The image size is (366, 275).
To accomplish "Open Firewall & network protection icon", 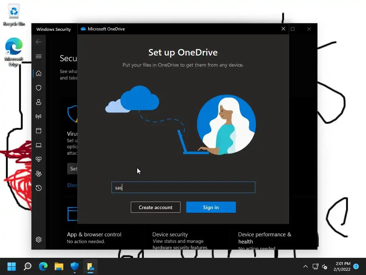I will 39,116.
